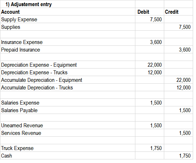Screen dimensions: 196x163
Task: Select 22,000 debit for Depreciation Expense - Equipment
Action: [x=150, y=65]
